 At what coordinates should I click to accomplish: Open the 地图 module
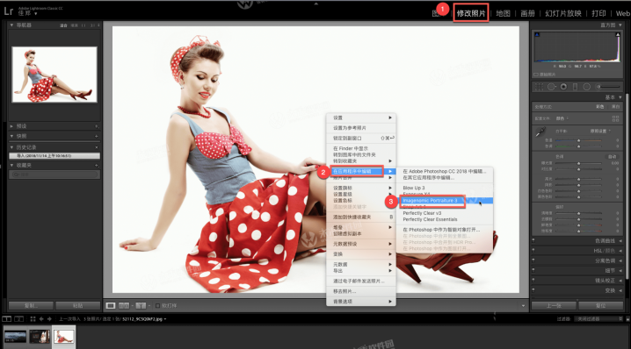503,13
